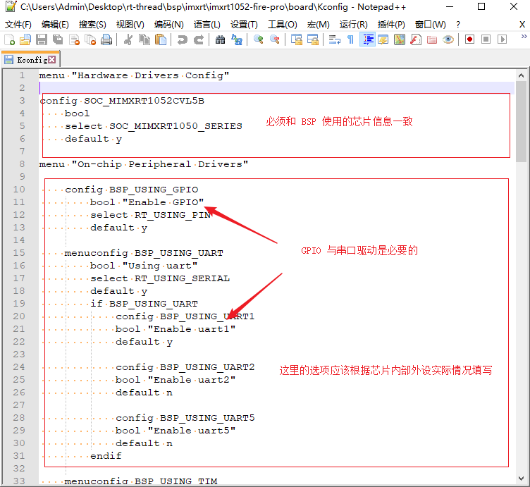Click line 31 containing endif

coord(106,456)
